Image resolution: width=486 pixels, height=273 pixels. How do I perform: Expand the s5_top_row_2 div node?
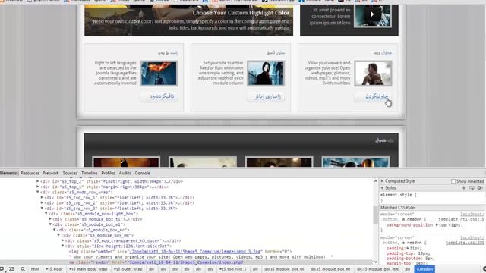pos(42,203)
